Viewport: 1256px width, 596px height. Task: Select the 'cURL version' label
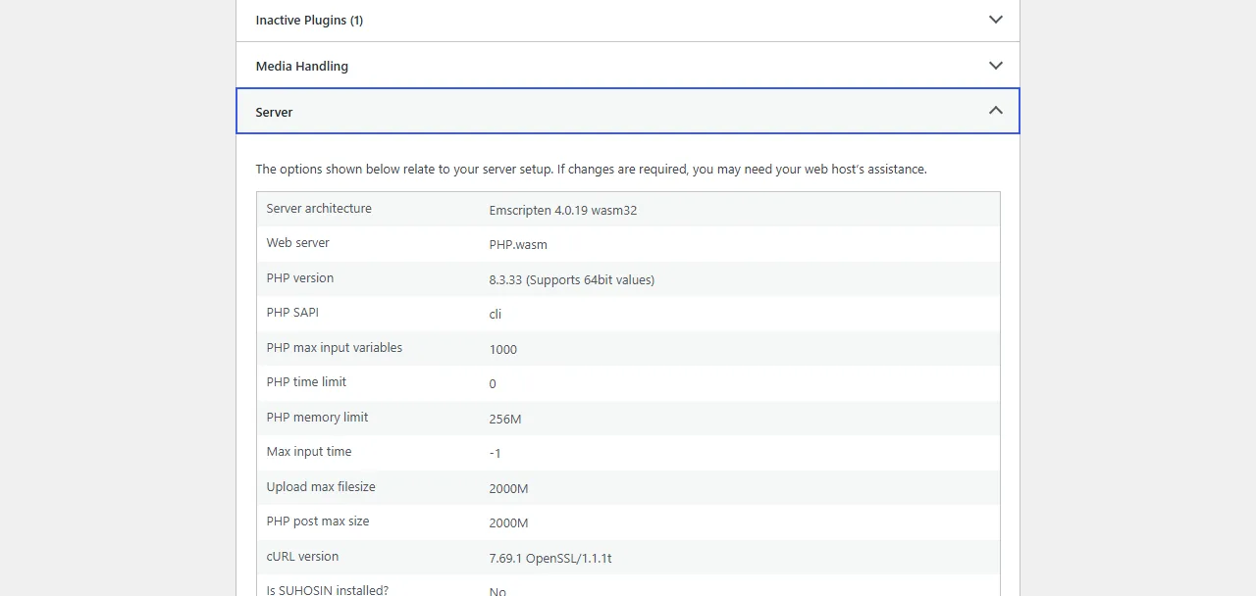[x=302, y=557]
